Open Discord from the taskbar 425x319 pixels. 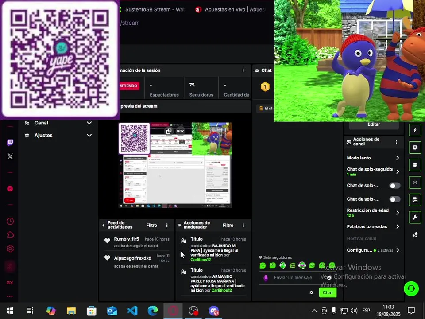click(x=213, y=311)
